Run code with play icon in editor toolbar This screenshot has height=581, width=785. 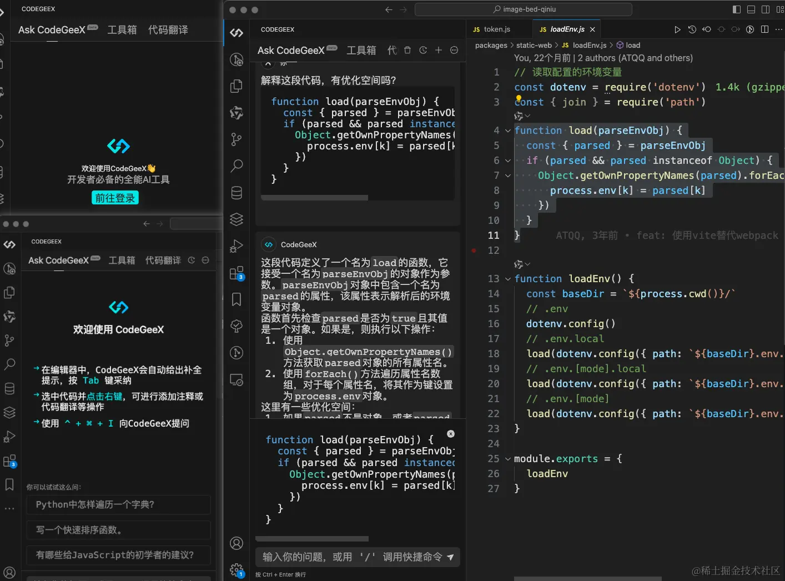click(677, 29)
